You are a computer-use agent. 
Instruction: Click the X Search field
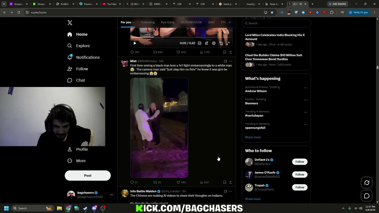click(276, 23)
